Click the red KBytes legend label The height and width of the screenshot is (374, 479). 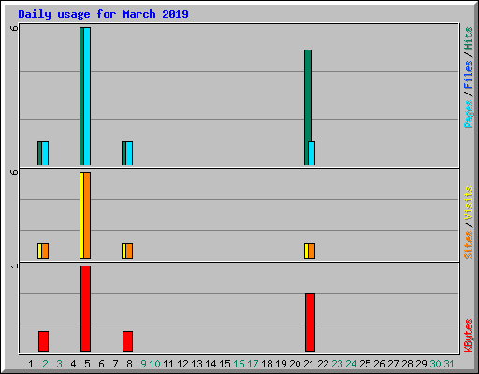[469, 336]
